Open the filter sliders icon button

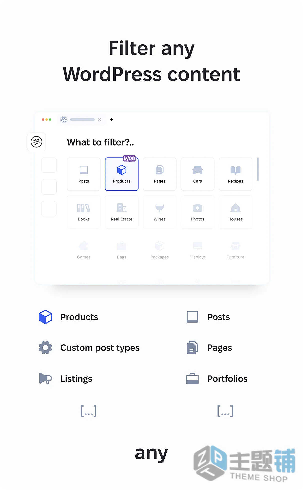pyautogui.click(x=36, y=142)
